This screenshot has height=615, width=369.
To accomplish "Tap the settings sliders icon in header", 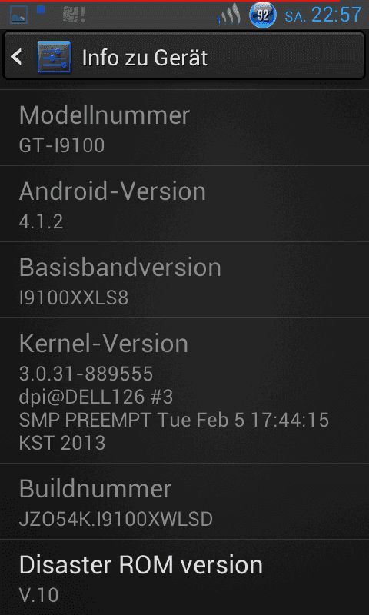I will click(x=54, y=57).
